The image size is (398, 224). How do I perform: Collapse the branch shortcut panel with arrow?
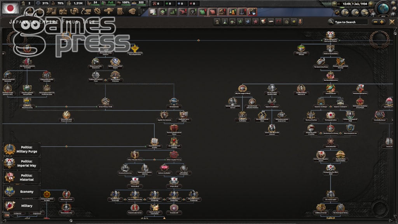[6, 215]
